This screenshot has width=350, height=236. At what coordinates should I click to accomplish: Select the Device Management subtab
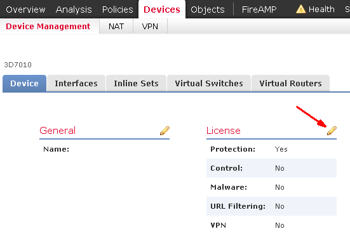click(x=48, y=26)
